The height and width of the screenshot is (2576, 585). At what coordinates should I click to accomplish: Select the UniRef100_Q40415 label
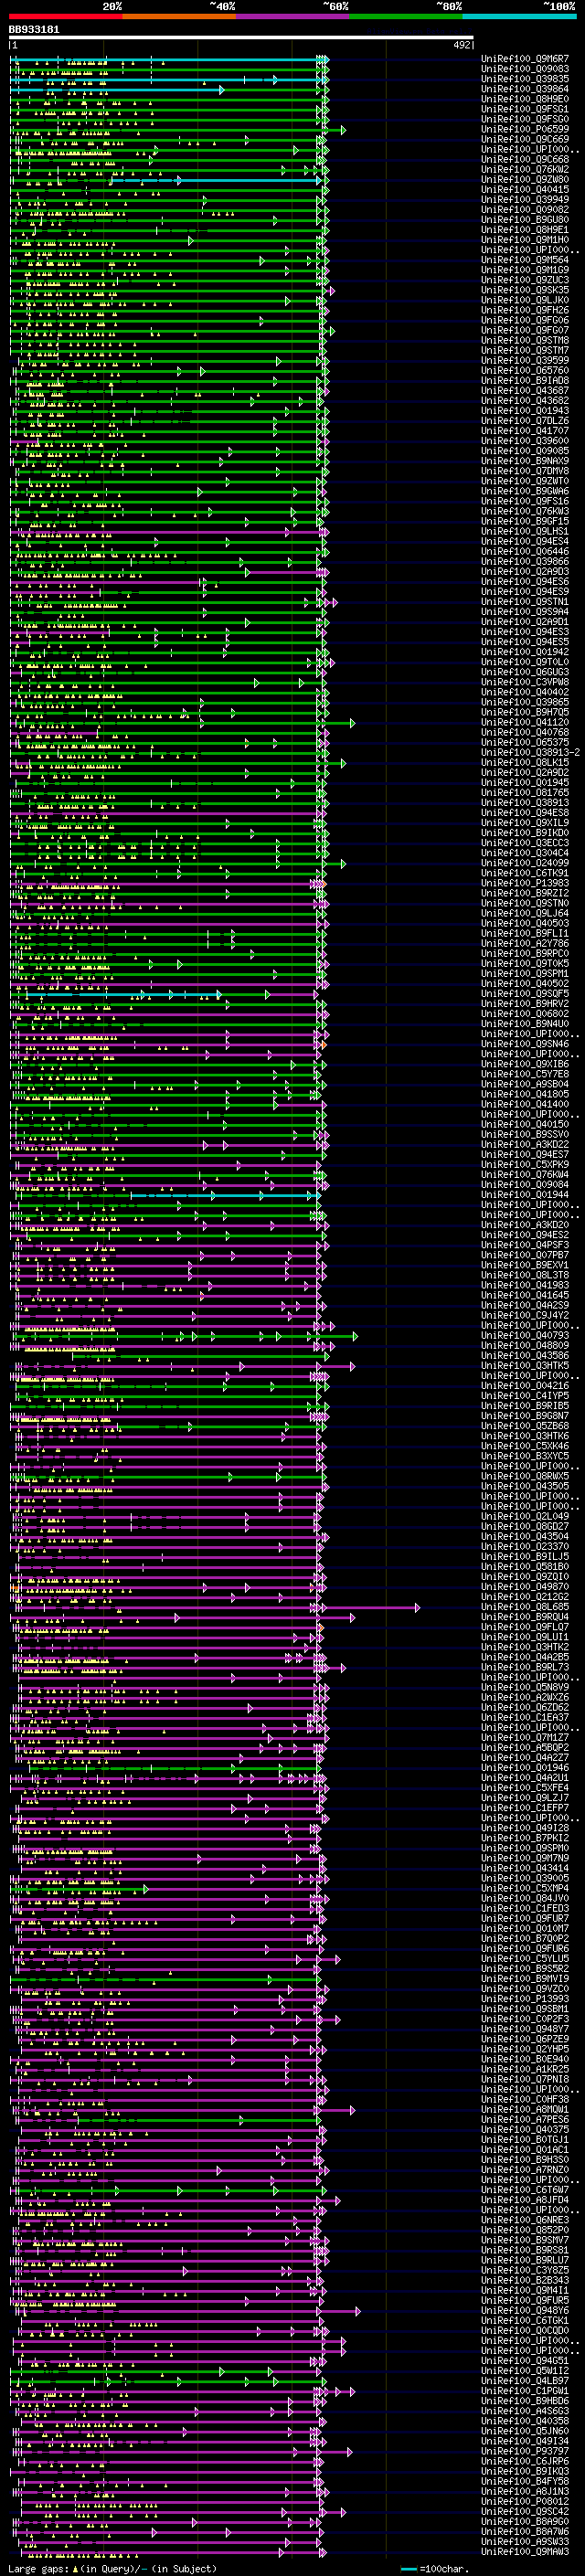coord(525,190)
